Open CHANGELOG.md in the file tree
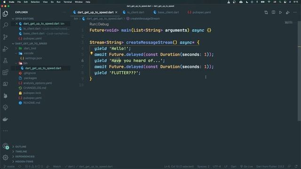 (x=34, y=88)
